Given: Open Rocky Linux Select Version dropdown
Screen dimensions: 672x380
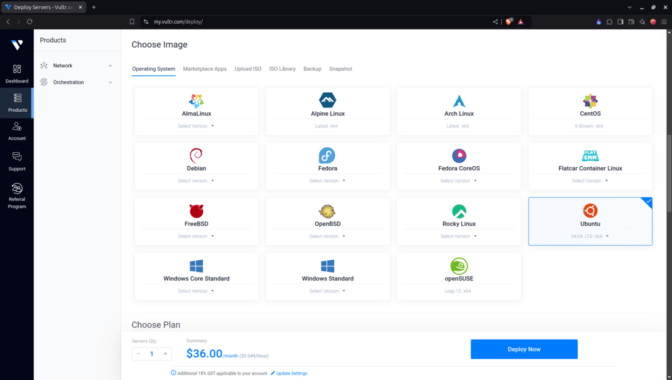Looking at the screenshot, I should tap(459, 236).
